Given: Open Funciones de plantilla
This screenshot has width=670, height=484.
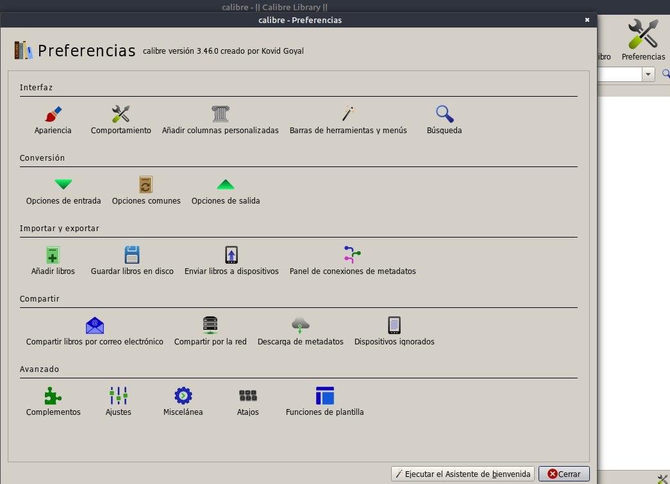Looking at the screenshot, I should point(325,401).
